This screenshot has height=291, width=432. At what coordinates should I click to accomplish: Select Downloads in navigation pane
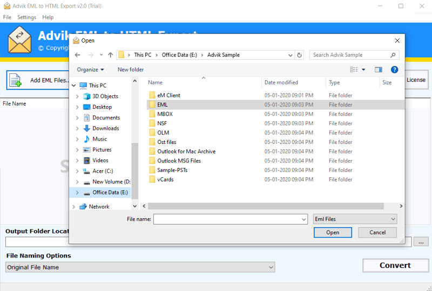105,128
